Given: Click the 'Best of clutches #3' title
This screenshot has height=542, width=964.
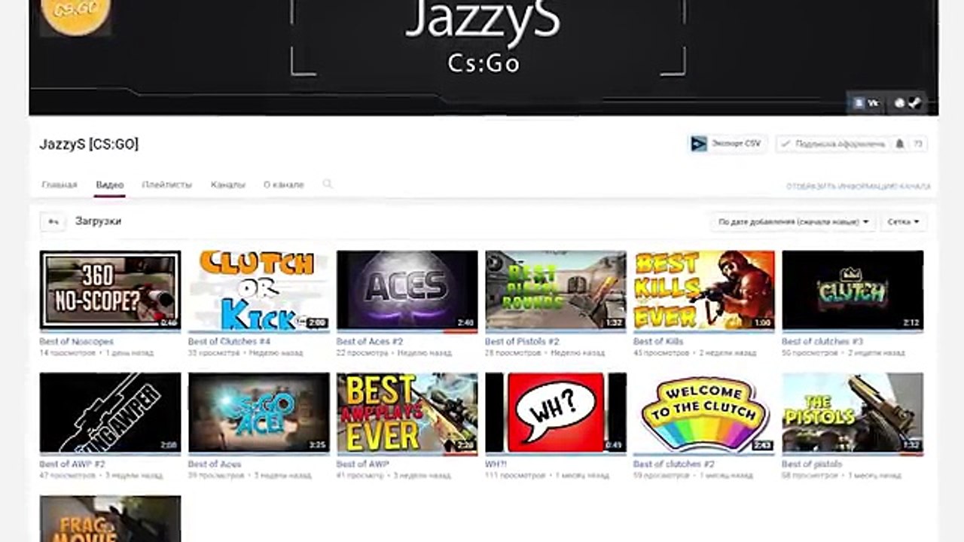Looking at the screenshot, I should pyautogui.click(x=822, y=341).
